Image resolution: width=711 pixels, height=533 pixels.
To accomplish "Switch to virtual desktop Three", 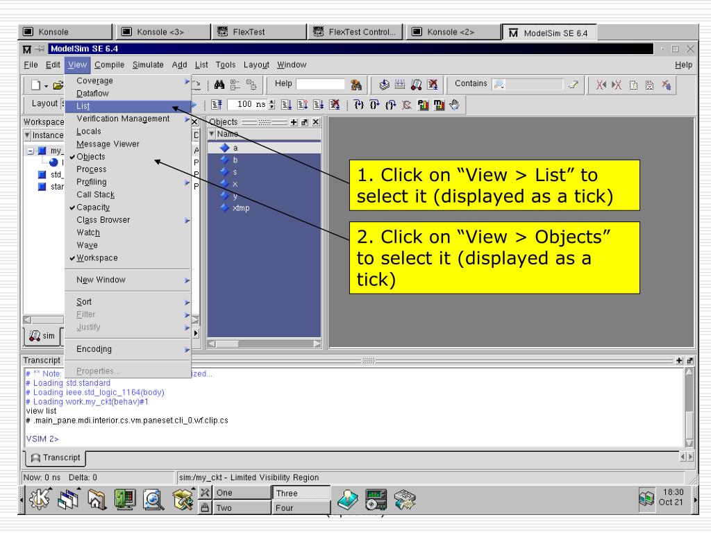I will pos(301,493).
